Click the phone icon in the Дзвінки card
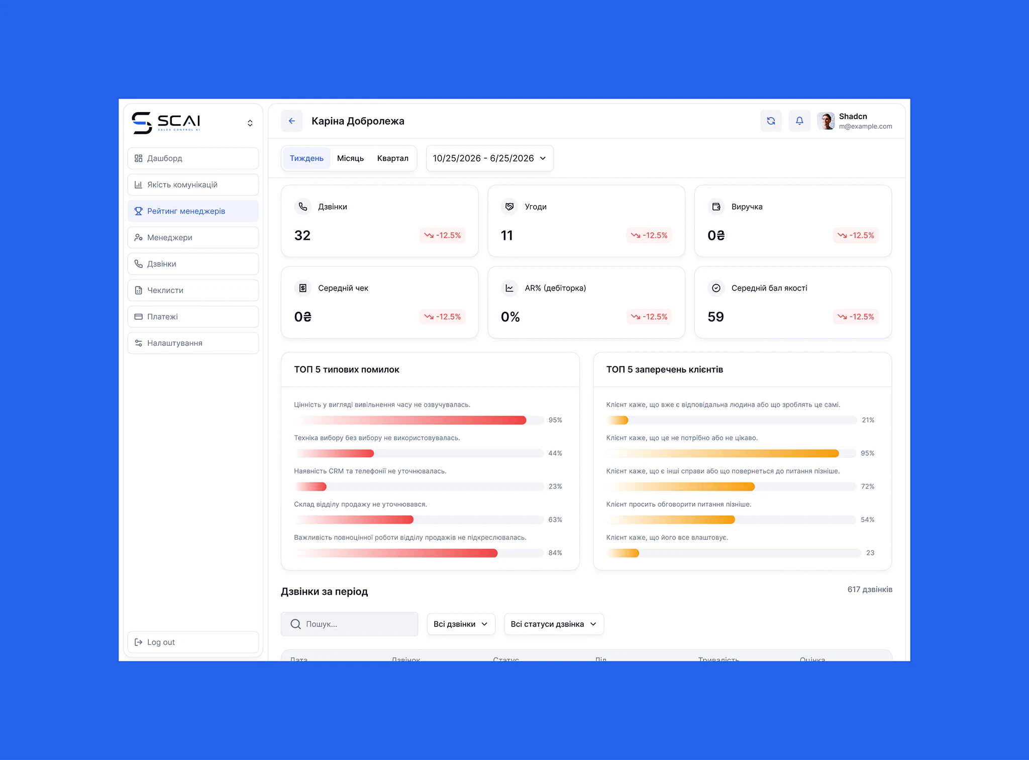The height and width of the screenshot is (760, 1029). tap(303, 207)
